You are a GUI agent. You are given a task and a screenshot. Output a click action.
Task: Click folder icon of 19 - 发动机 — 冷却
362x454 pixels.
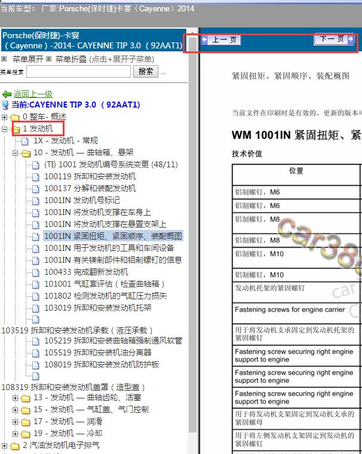tap(26, 434)
